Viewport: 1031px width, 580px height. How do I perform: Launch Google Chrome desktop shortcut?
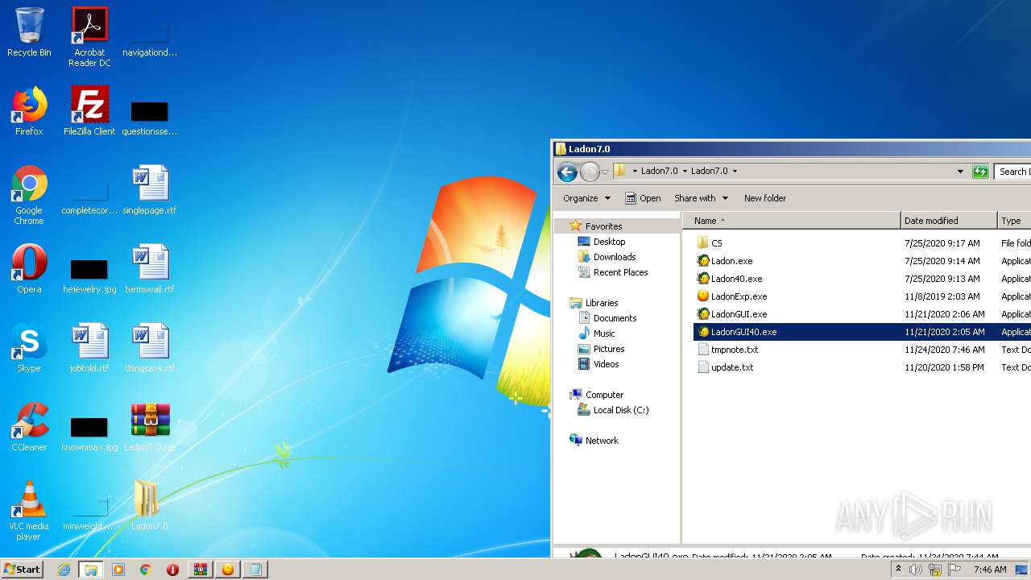tap(29, 195)
